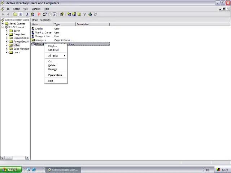Click the managers organizational unit icon
This screenshot has width=231, height=173.
(33, 40)
